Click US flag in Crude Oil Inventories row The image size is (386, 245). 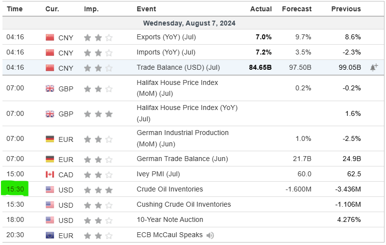coord(50,190)
